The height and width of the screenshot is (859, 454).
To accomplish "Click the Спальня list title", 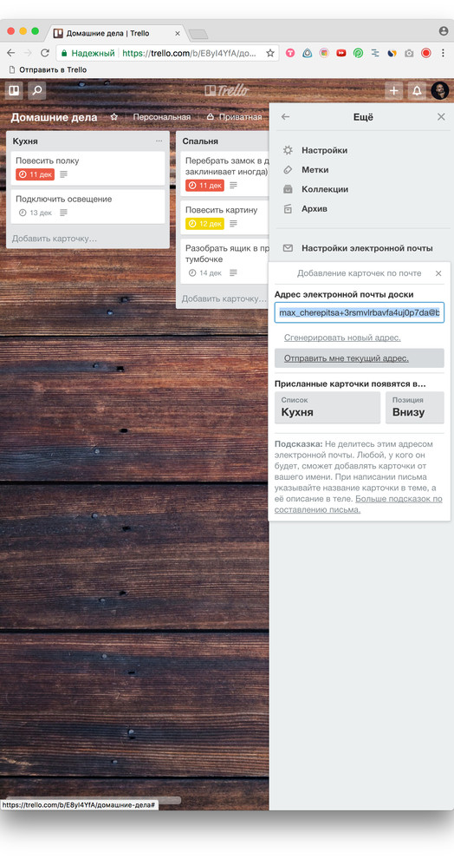I will coord(200,141).
